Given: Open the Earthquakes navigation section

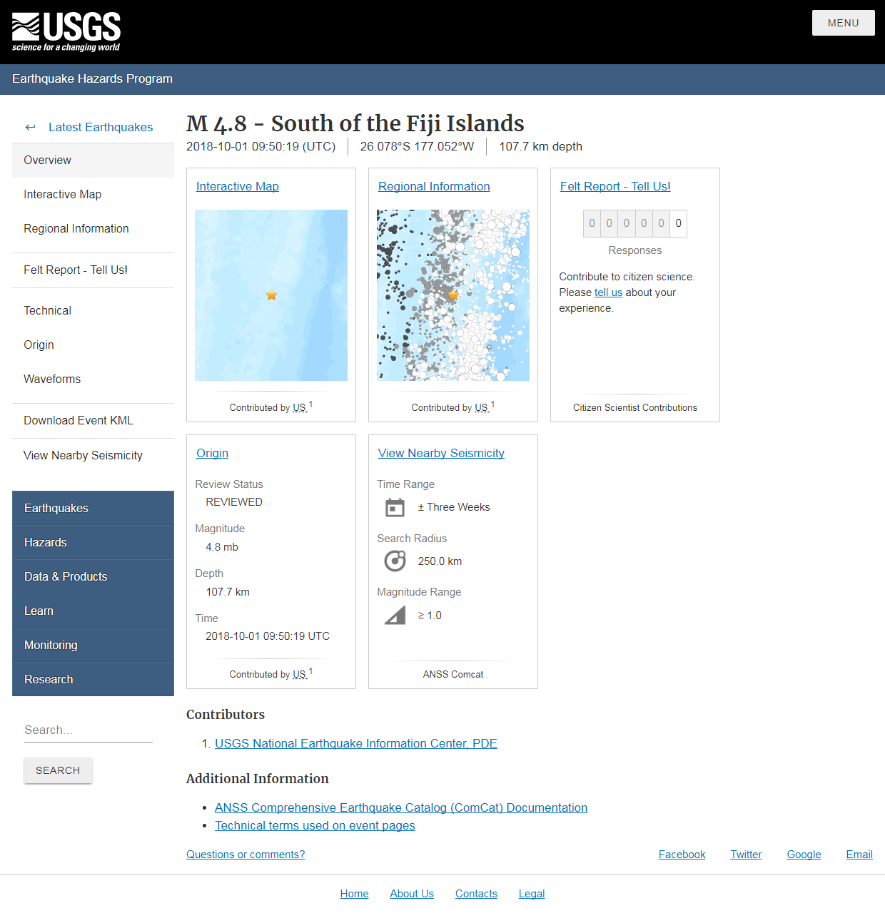Looking at the screenshot, I should [x=93, y=508].
